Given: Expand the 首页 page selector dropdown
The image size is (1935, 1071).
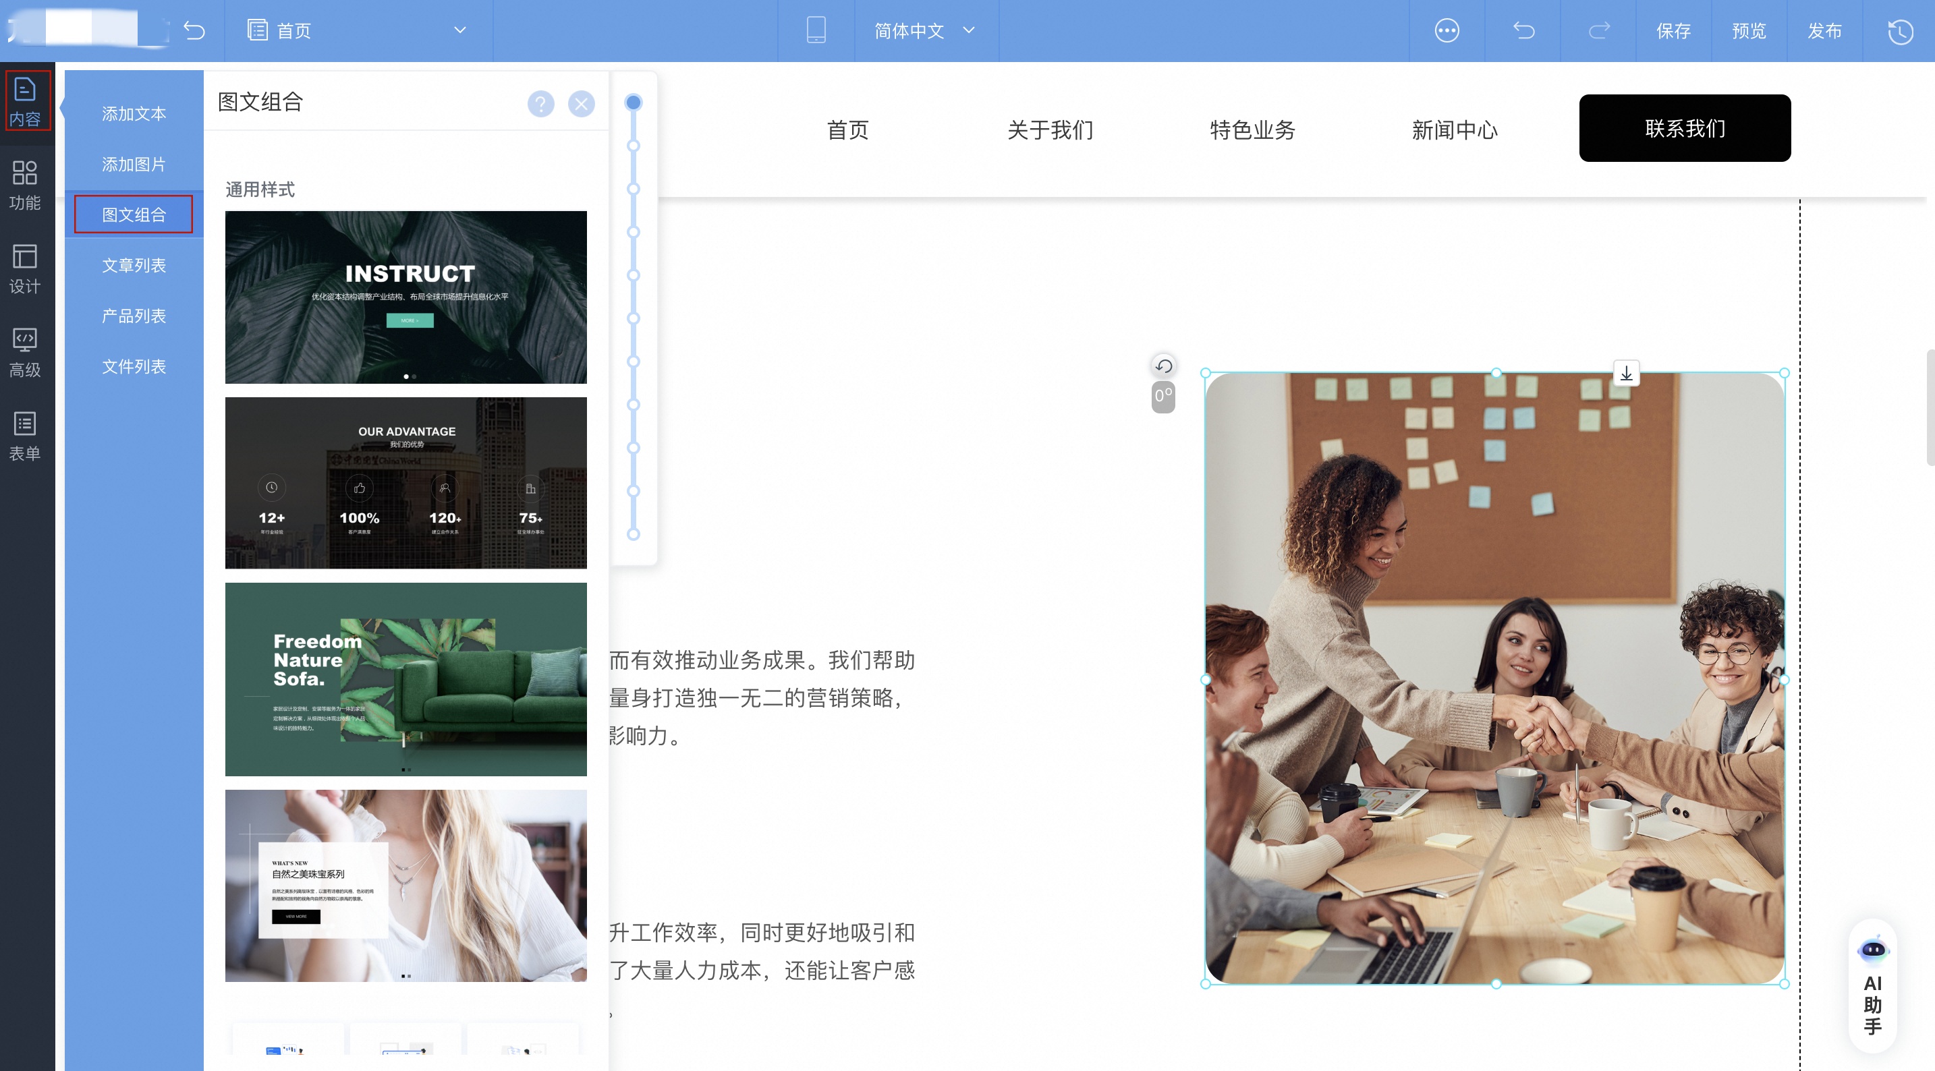Looking at the screenshot, I should (459, 30).
